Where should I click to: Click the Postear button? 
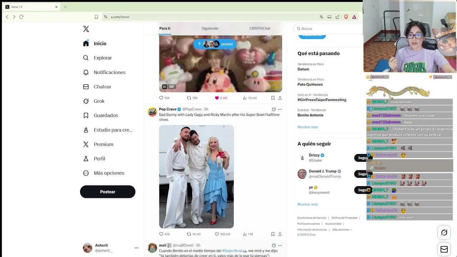[x=107, y=192]
